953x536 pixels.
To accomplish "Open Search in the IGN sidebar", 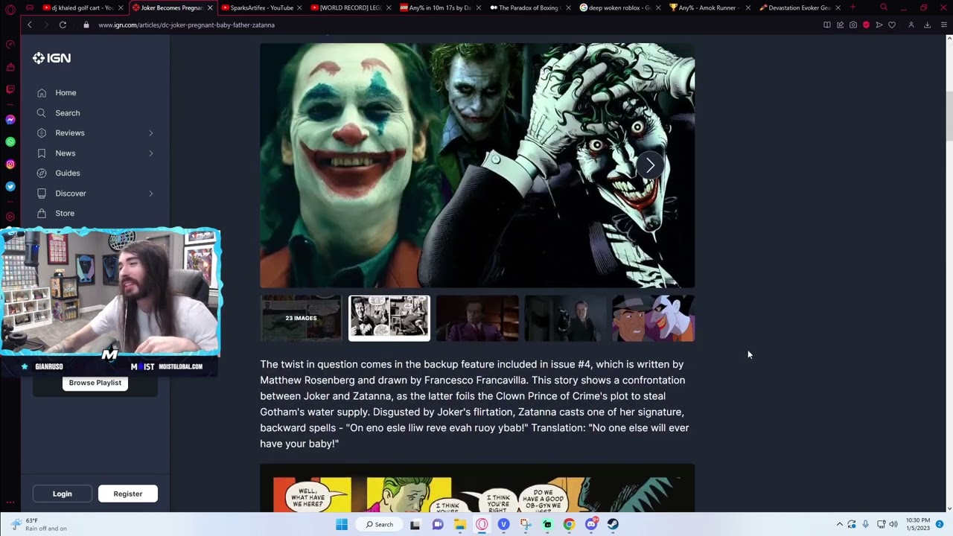I will (x=67, y=113).
